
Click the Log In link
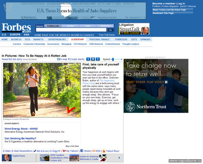[x=181, y=4]
